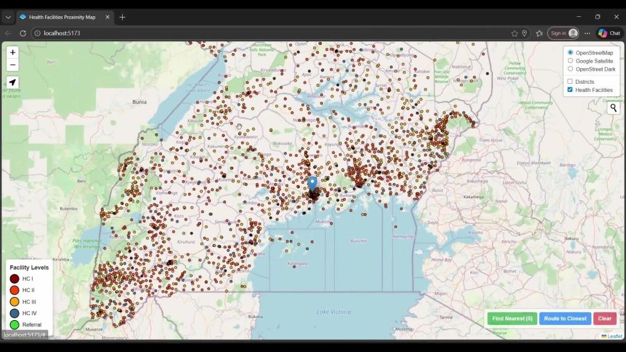Image resolution: width=626 pixels, height=352 pixels.
Task: Click the Facility Levels legend title
Action: click(29, 268)
